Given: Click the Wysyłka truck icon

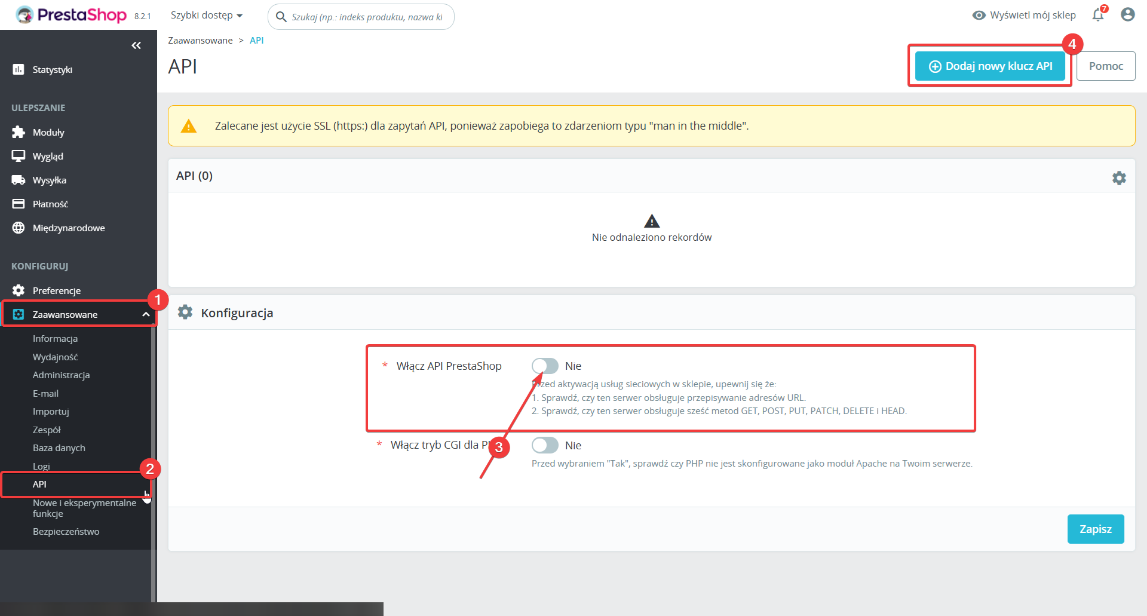Looking at the screenshot, I should point(19,180).
